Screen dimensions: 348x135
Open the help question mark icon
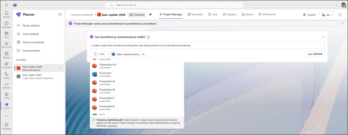[x=340, y=15]
